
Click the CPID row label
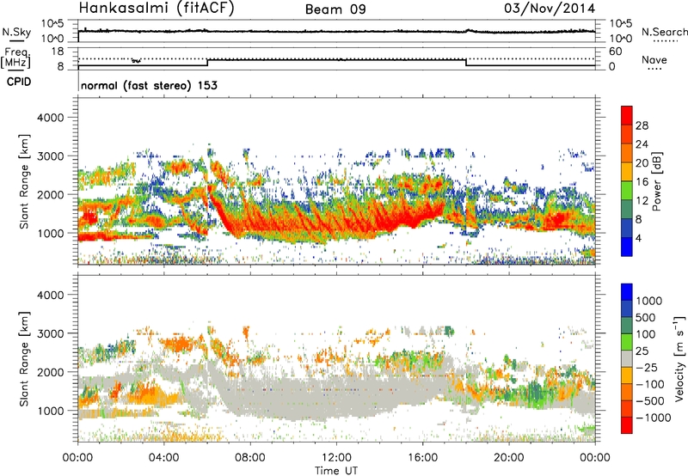19,82
